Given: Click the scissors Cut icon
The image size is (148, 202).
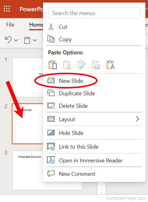Looking at the screenshot, I should 51,27.
